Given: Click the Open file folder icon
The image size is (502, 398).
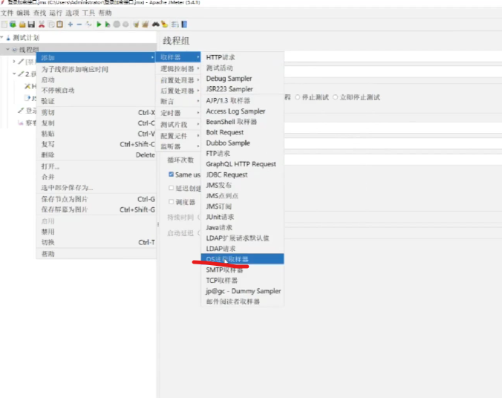Looking at the screenshot, I should pos(22,25).
